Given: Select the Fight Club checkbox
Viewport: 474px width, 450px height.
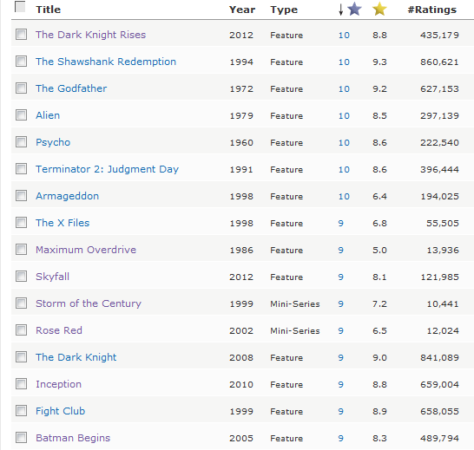Looking at the screenshot, I should point(21,411).
